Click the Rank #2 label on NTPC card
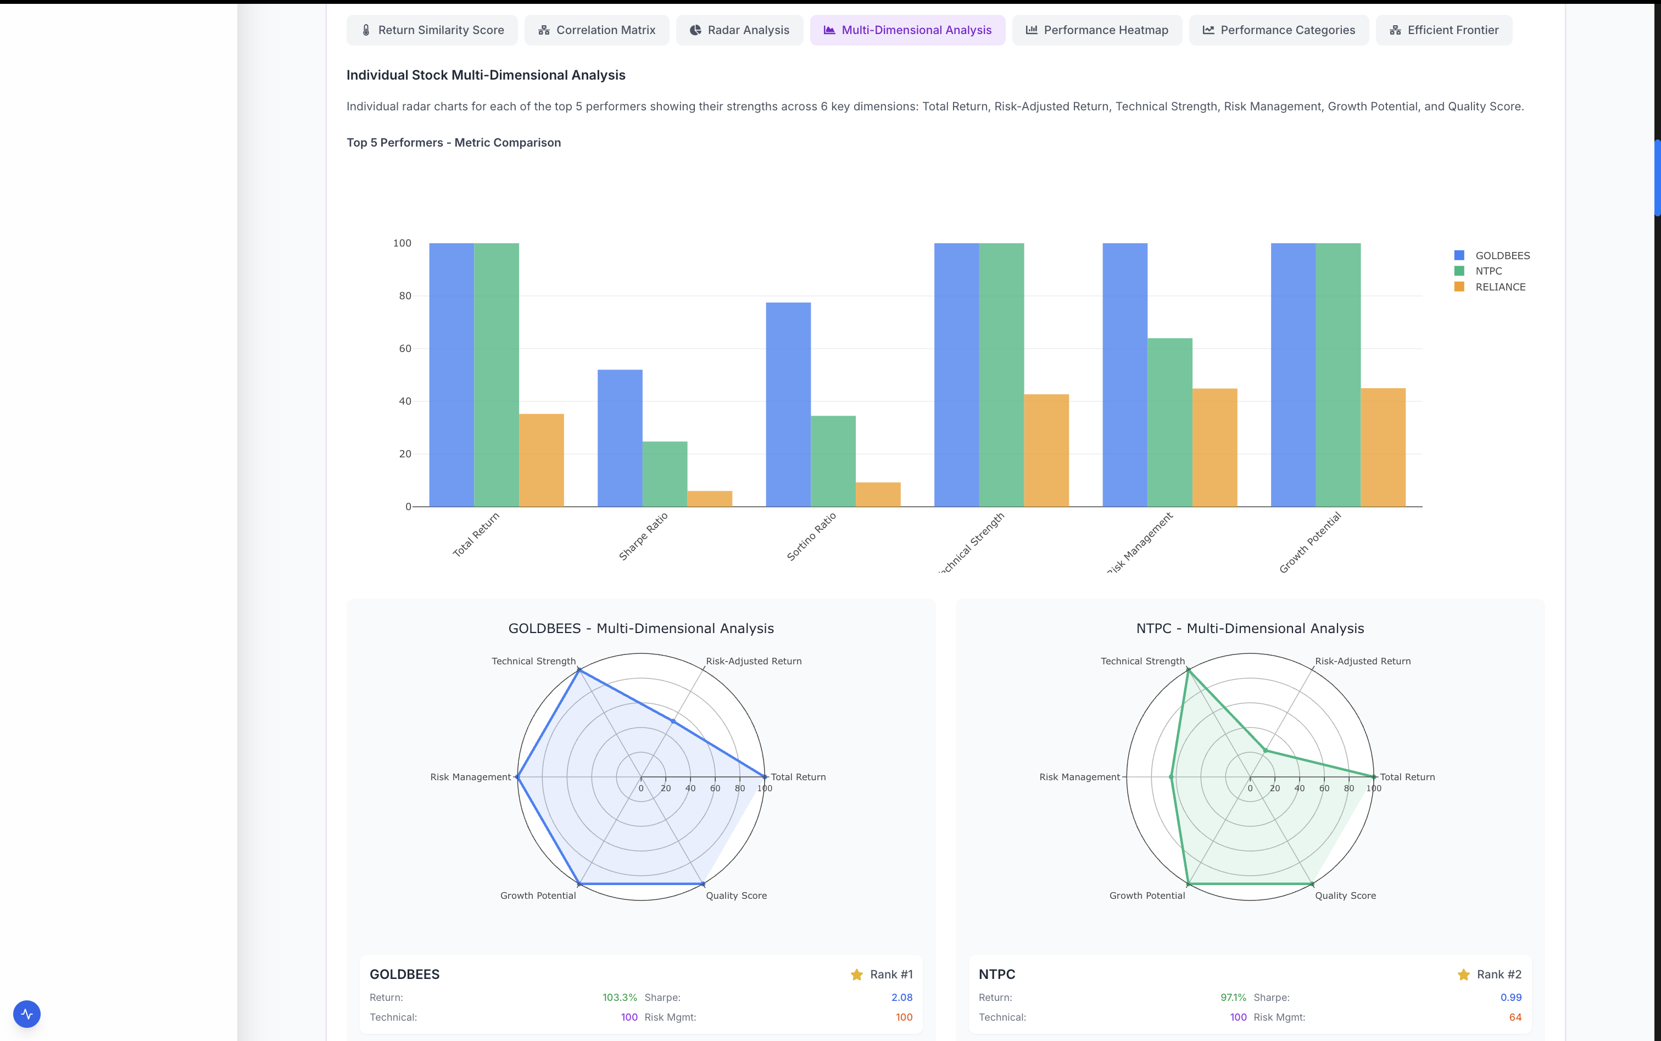Viewport: 1661px width, 1041px height. click(x=1499, y=974)
